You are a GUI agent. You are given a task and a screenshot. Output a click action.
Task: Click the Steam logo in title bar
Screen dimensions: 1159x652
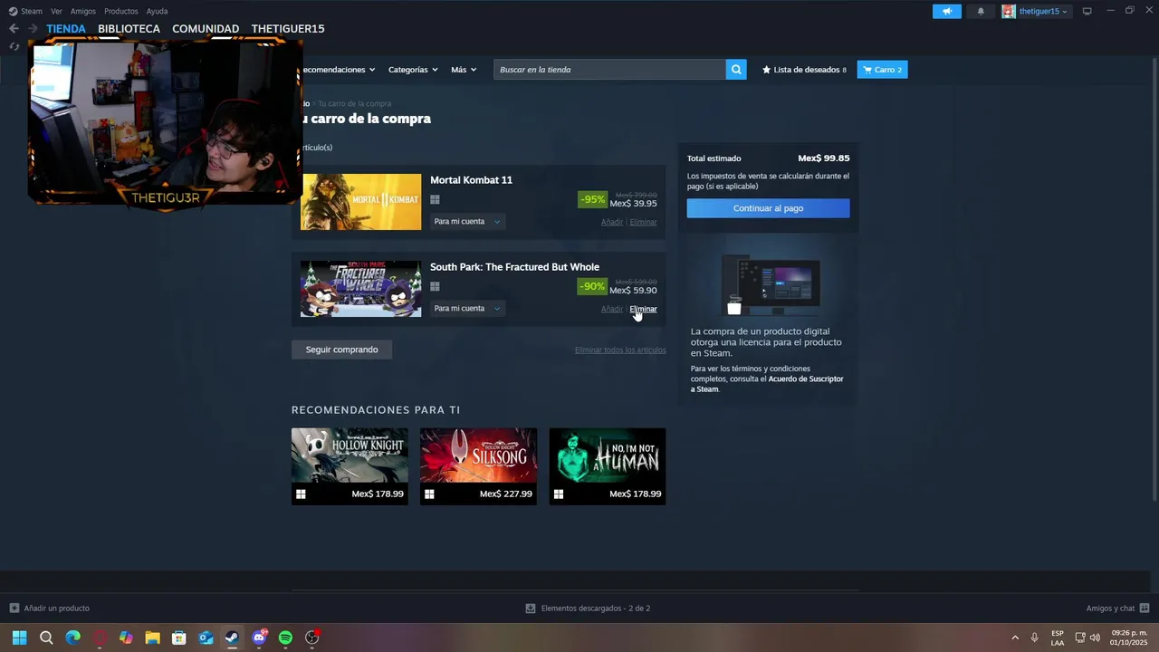[13, 11]
